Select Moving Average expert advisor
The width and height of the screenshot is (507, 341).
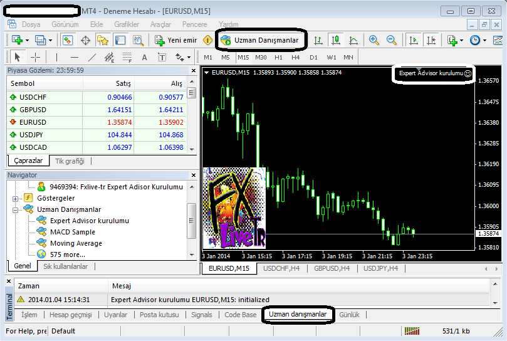[x=76, y=243]
